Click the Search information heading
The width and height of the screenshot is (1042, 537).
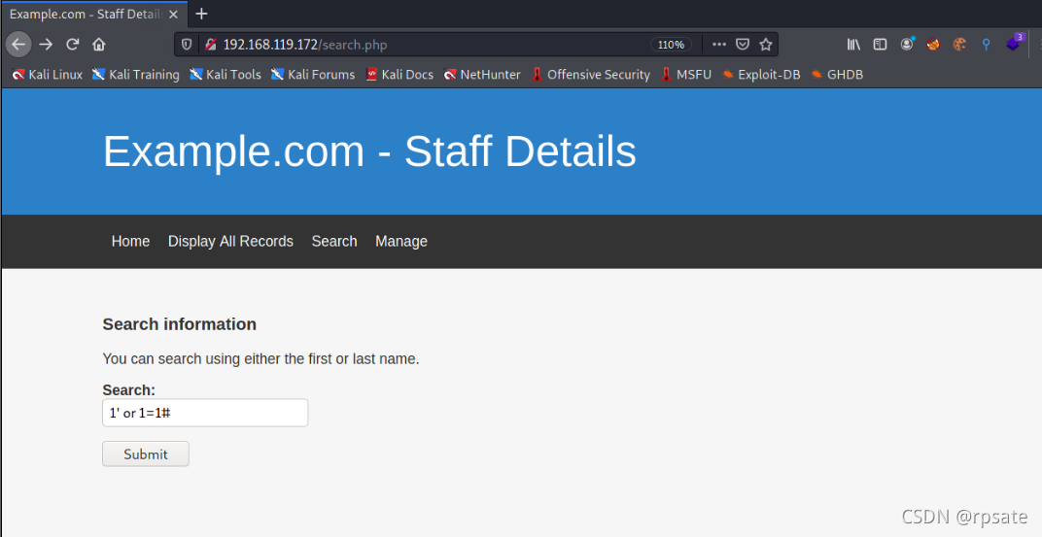[x=180, y=324]
